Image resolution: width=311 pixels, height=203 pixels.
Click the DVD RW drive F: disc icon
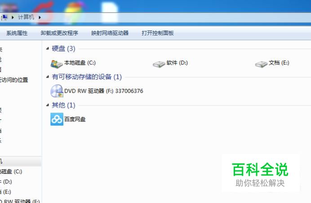[x=57, y=91]
